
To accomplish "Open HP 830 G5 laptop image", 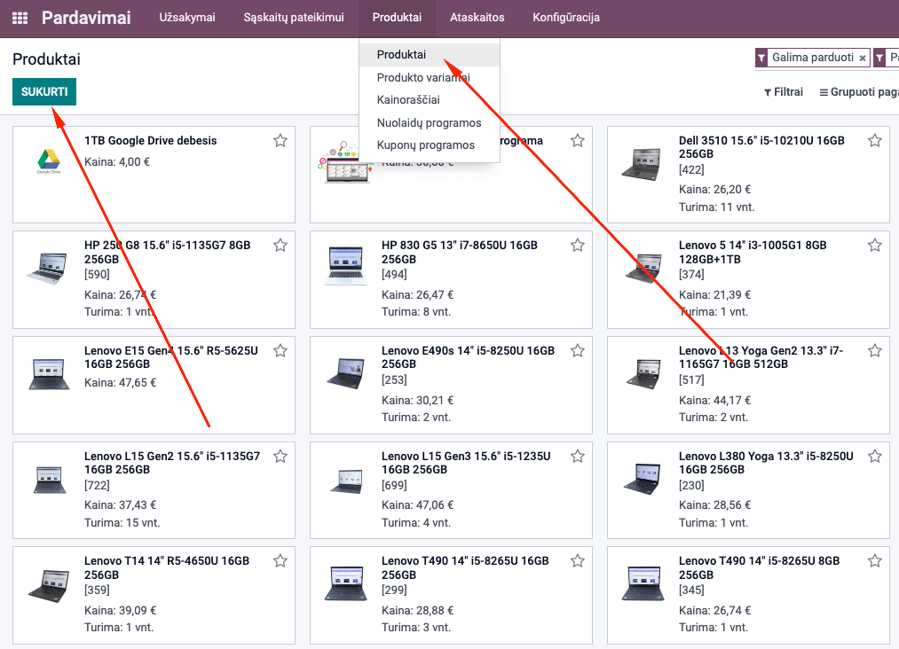I will 346,265.
